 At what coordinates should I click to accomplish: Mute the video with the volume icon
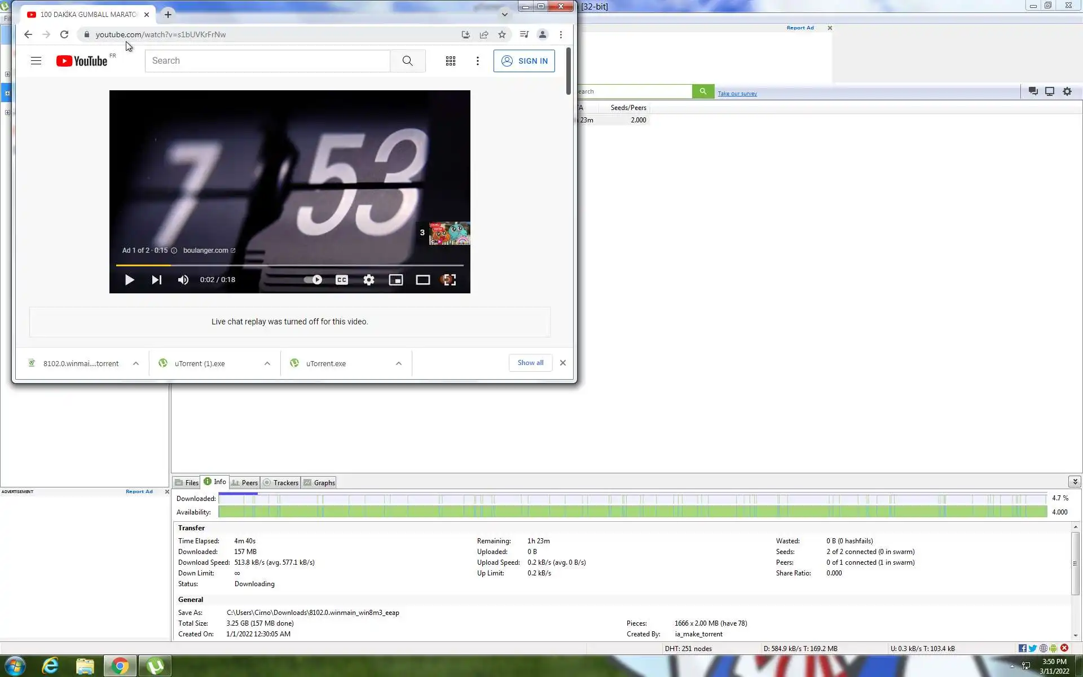[183, 280]
